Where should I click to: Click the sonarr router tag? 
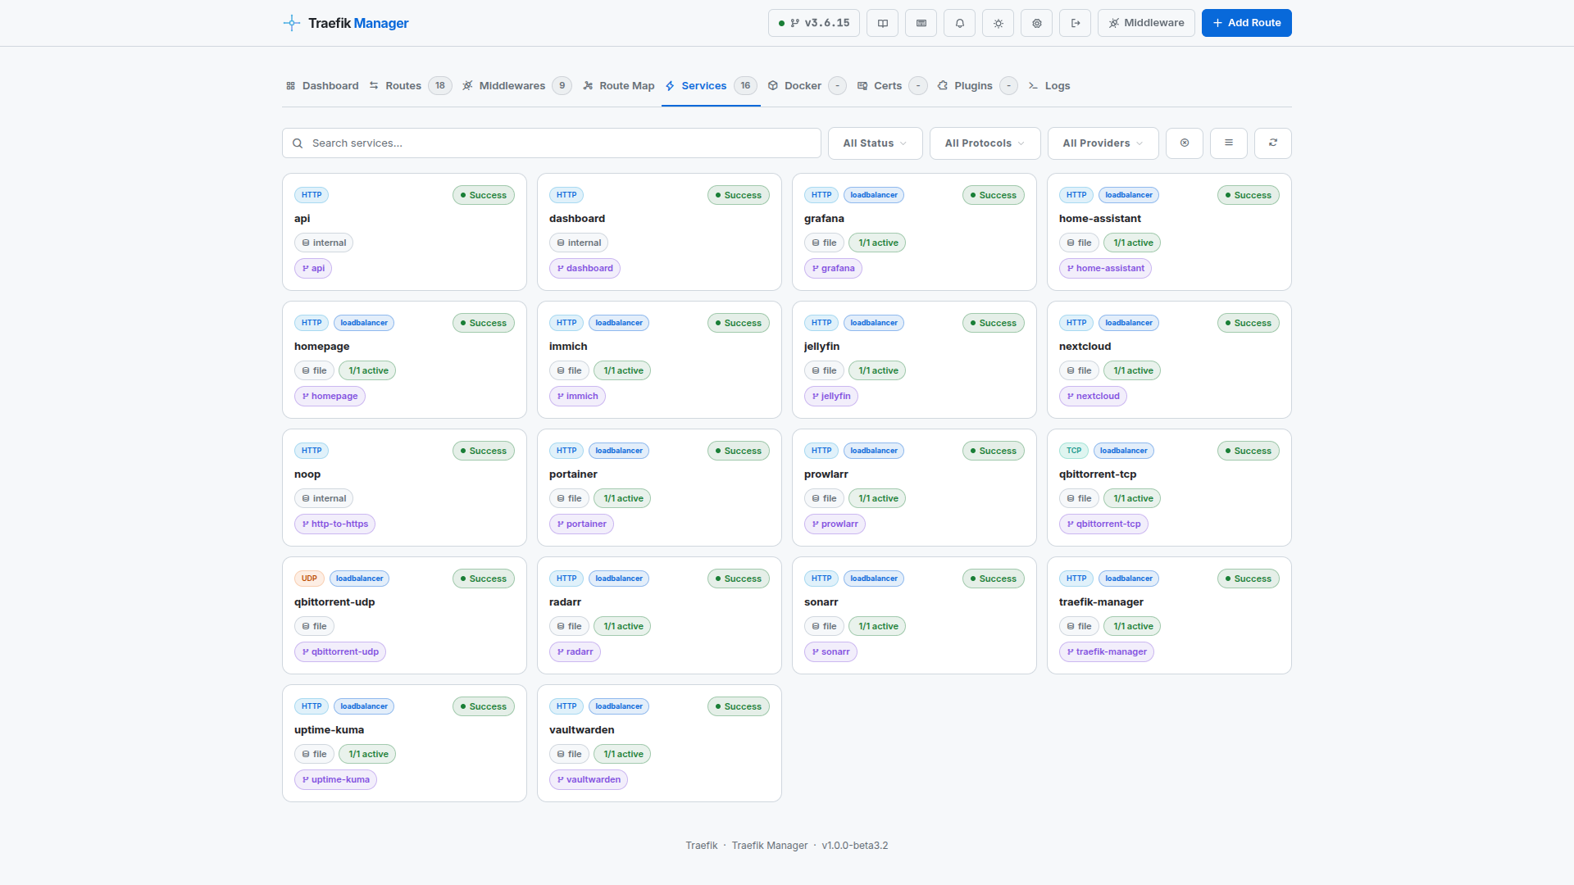click(x=830, y=652)
